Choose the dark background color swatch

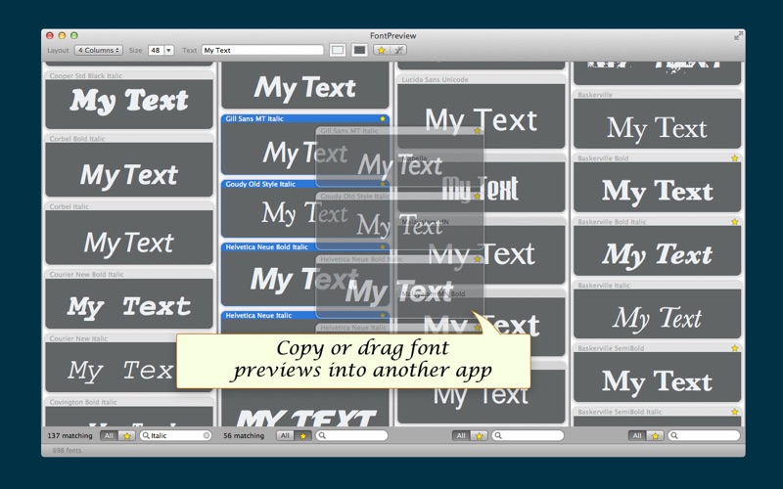point(359,50)
